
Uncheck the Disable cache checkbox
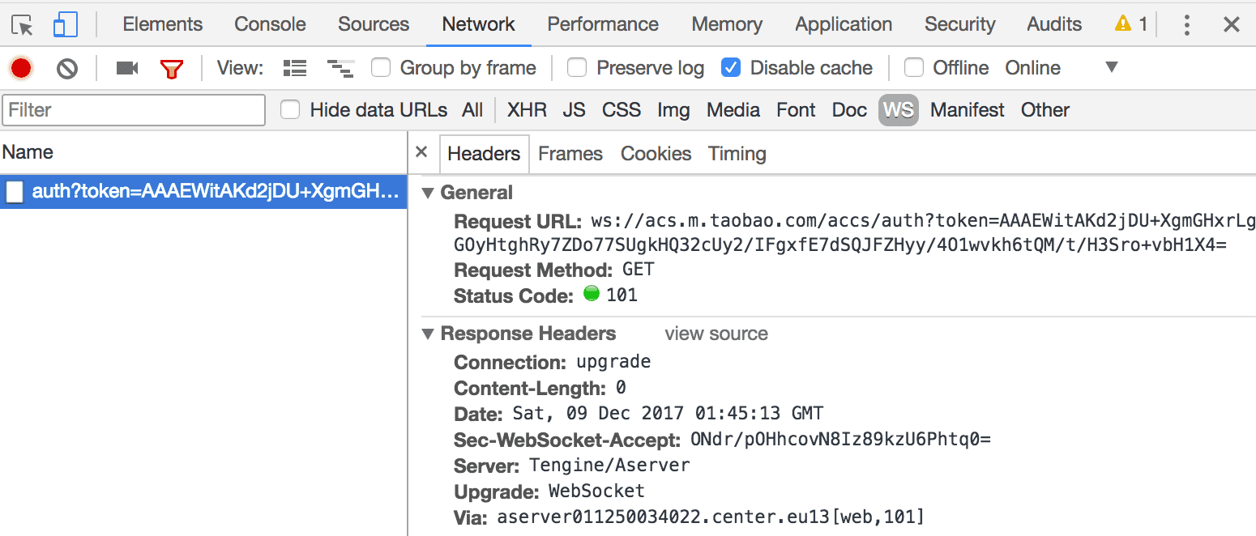731,68
